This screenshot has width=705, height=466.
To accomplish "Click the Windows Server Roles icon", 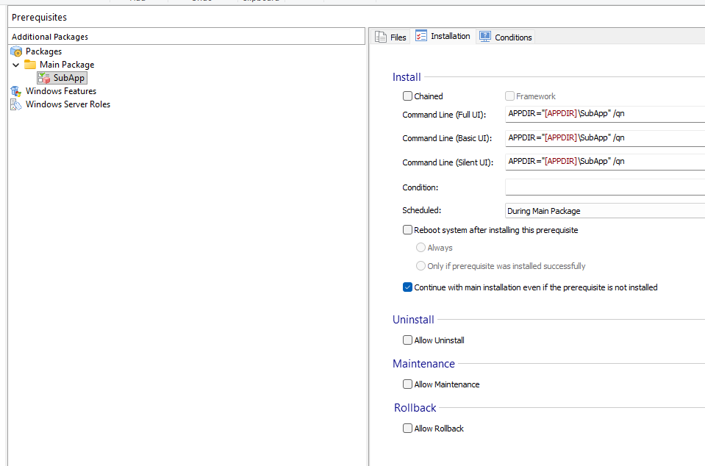I will coord(16,104).
